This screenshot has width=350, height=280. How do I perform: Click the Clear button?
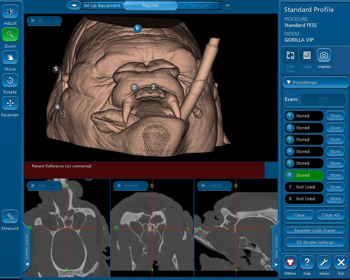pyautogui.click(x=299, y=215)
